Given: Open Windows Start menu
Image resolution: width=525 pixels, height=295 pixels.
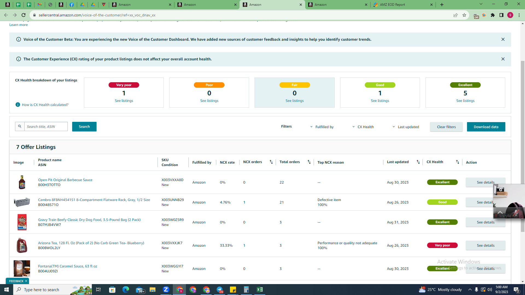Looking at the screenshot, I should pyautogui.click(x=7, y=290).
